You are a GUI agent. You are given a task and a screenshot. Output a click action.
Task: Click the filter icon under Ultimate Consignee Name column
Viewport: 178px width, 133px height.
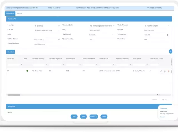coord(97,65)
